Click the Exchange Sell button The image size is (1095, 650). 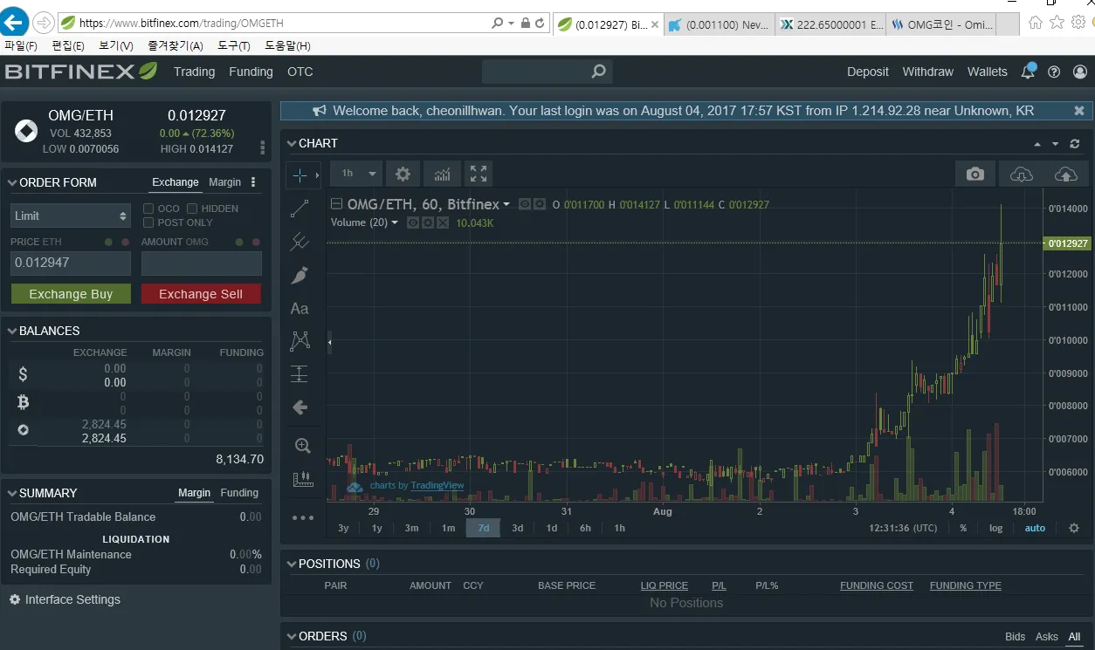201,294
